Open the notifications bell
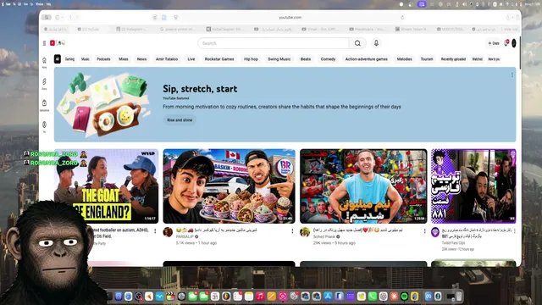The image size is (542, 305). coord(506,43)
